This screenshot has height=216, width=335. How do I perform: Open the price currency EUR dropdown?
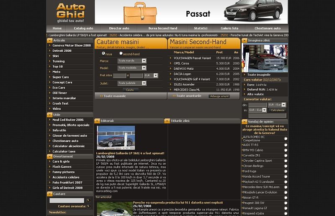[x=151, y=75]
